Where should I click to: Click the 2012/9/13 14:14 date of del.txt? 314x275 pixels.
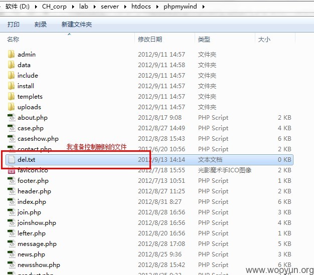(162, 160)
